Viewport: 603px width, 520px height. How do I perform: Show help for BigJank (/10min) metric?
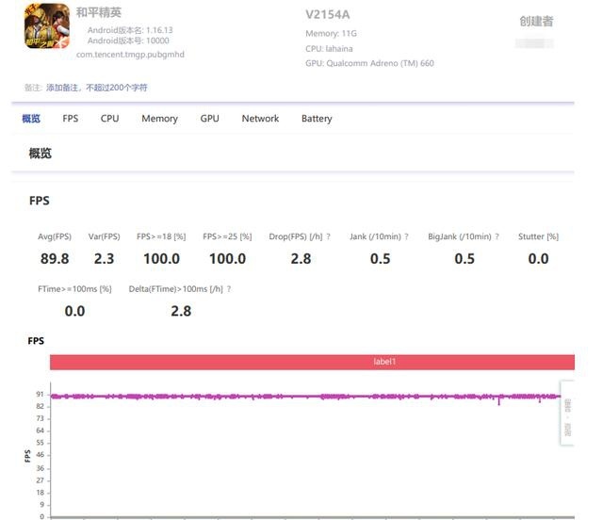click(x=497, y=236)
